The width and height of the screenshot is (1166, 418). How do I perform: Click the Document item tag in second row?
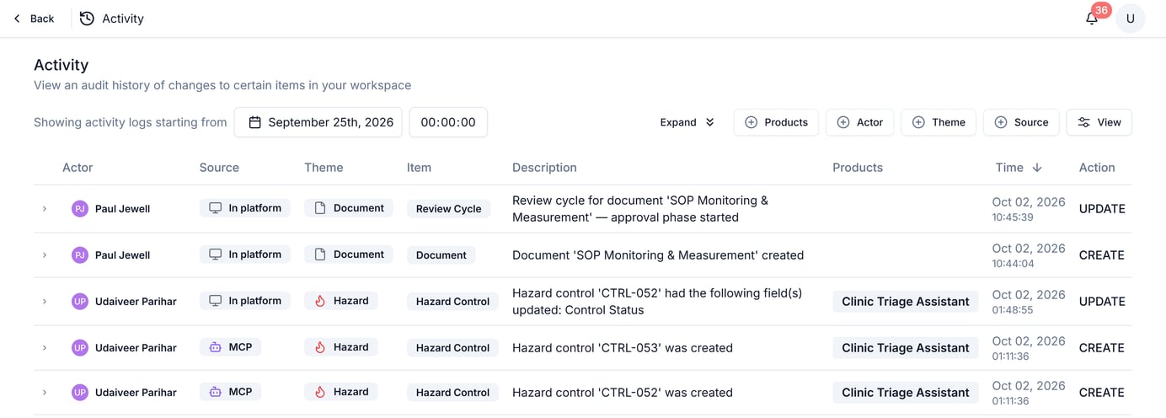[x=441, y=255]
